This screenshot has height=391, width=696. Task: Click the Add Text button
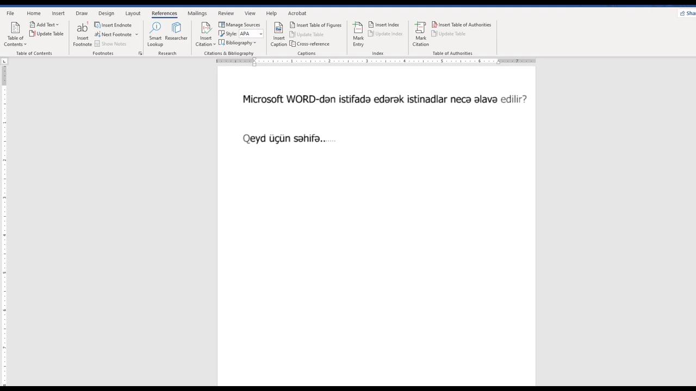[x=44, y=24]
